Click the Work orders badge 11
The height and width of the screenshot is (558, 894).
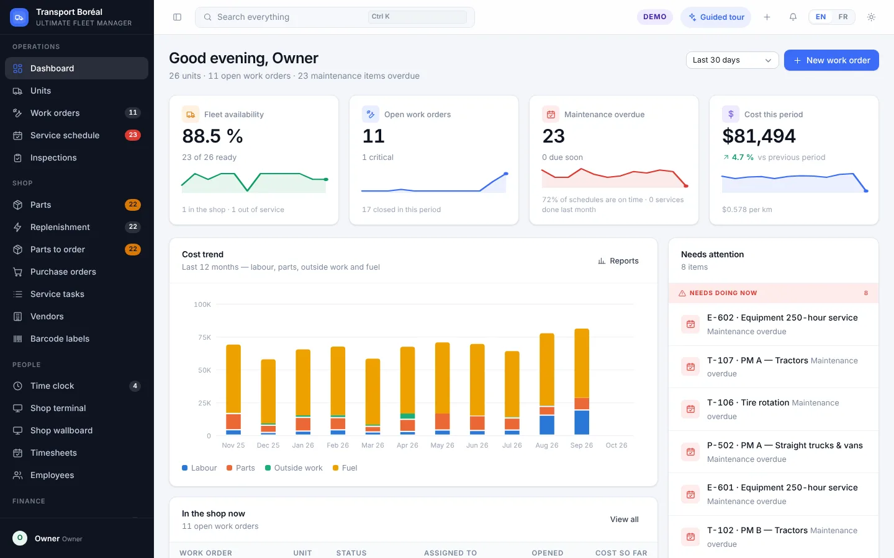133,113
